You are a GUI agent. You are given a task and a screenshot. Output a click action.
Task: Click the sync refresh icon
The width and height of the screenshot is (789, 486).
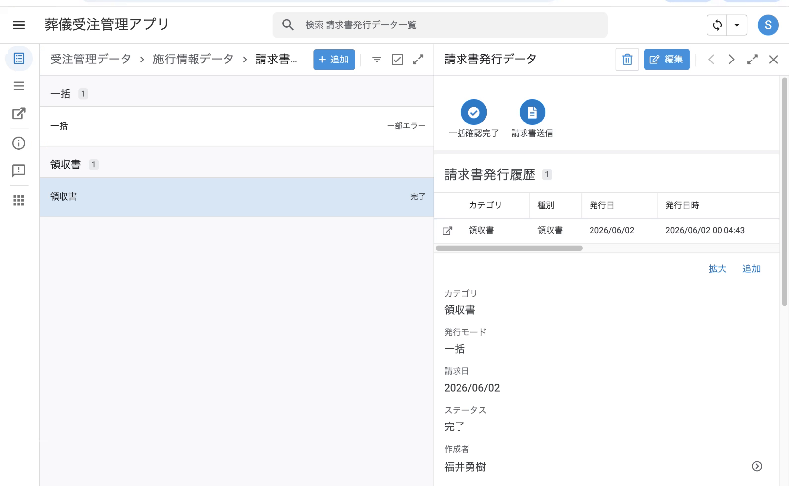coord(717,25)
